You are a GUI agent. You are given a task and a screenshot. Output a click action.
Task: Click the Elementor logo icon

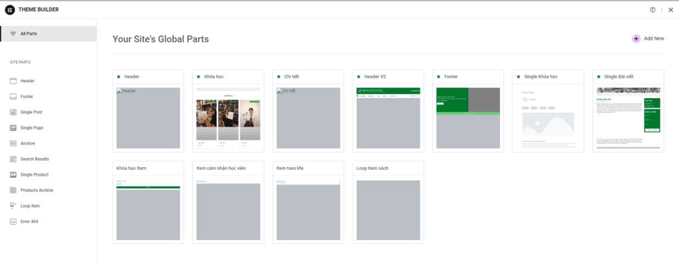coord(10,9)
